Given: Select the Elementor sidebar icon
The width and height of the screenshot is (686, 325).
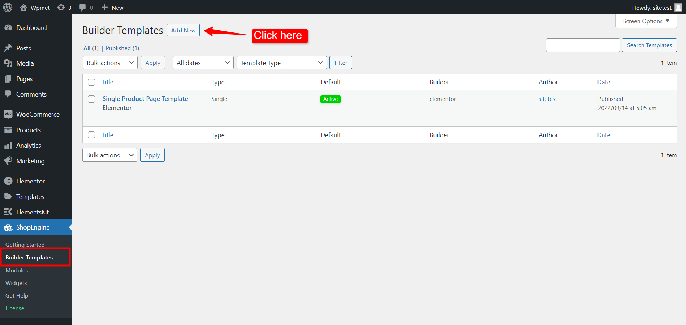Looking at the screenshot, I should (x=9, y=181).
